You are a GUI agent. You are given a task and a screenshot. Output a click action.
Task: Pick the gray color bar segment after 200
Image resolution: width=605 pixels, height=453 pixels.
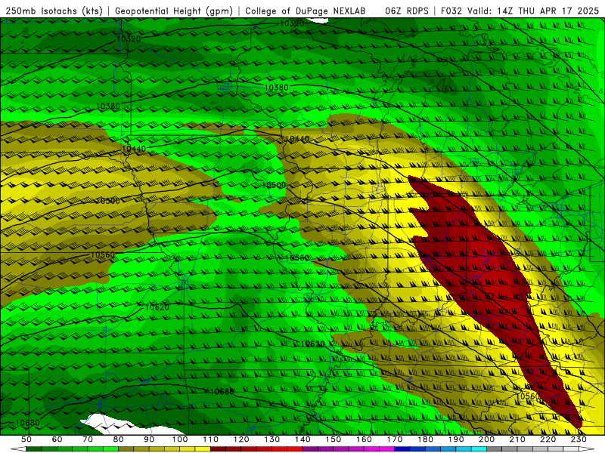point(495,449)
